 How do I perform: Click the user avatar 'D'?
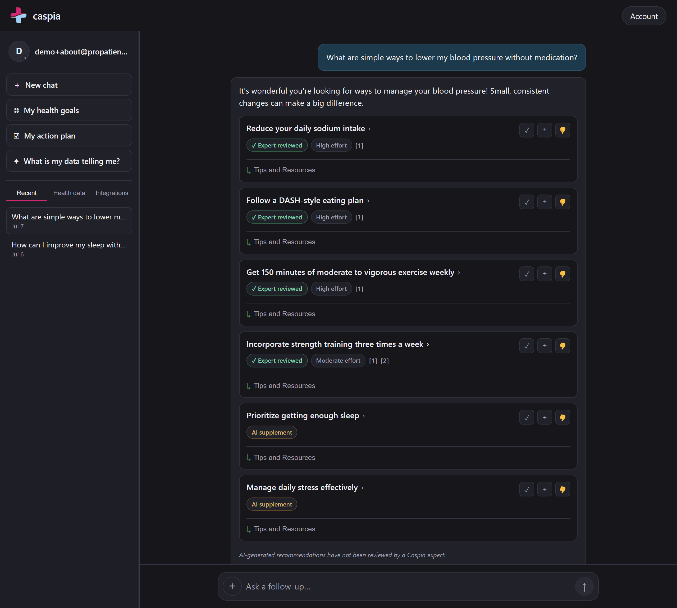19,51
